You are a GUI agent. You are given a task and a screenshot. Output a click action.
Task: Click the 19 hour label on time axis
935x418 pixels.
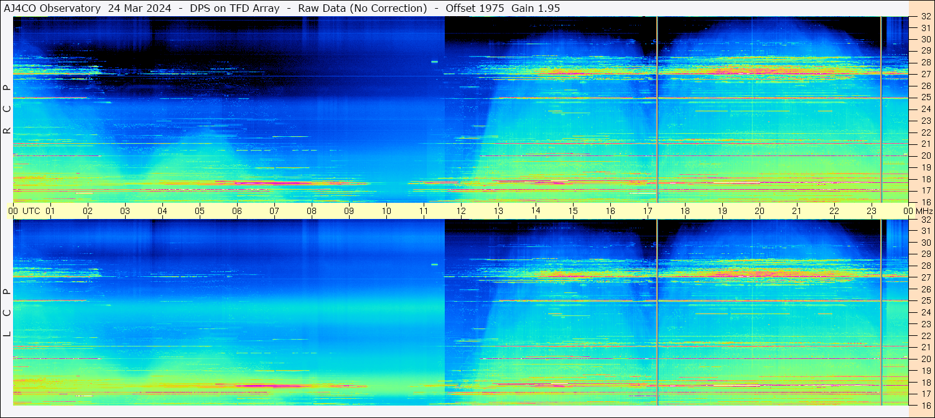pos(722,211)
